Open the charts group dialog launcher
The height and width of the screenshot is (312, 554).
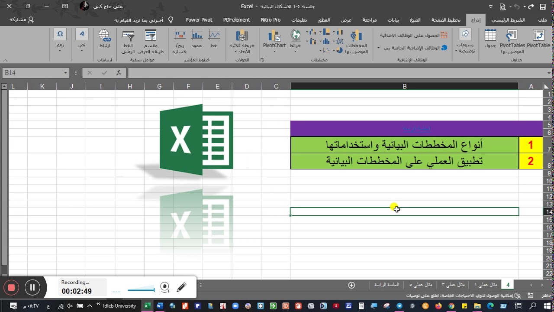pos(262,60)
